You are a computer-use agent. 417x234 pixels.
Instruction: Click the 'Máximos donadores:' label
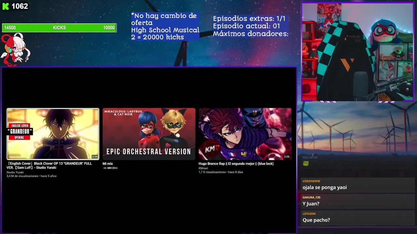click(251, 33)
